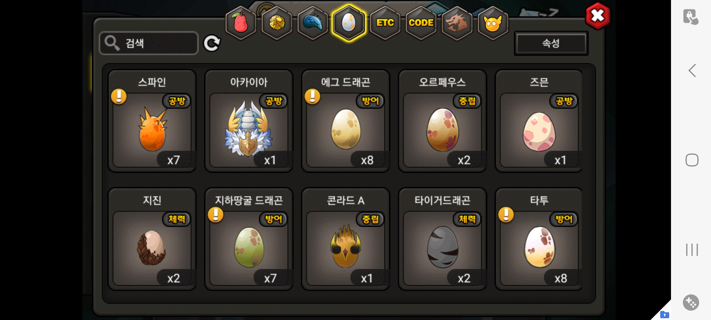The width and height of the screenshot is (711, 320).
Task: Tap the 에그 드래곤 alert exclamation badge
Action: click(x=312, y=96)
